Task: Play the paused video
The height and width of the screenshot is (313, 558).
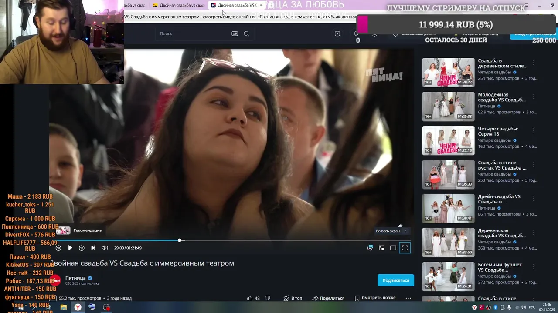Action: click(x=70, y=248)
